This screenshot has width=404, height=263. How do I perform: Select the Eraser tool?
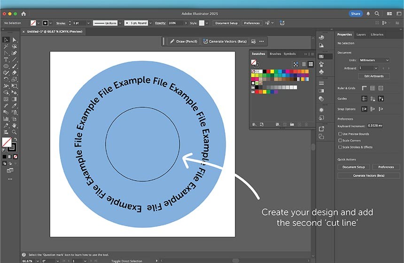(x=14, y=73)
